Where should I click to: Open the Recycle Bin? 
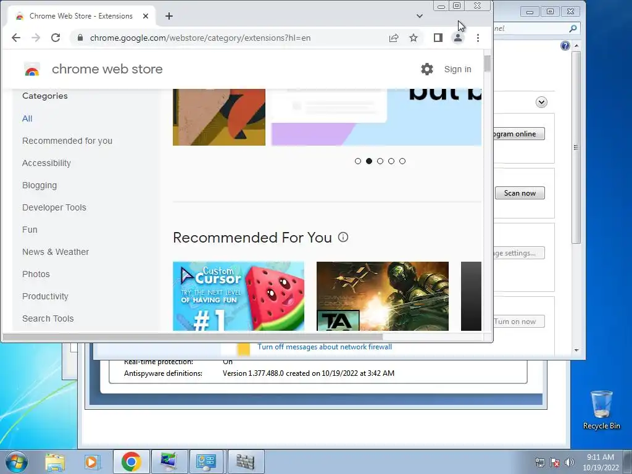601,410
